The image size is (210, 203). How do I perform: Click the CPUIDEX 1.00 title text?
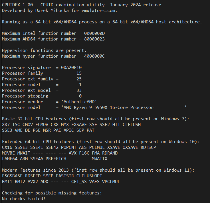tap(17, 5)
